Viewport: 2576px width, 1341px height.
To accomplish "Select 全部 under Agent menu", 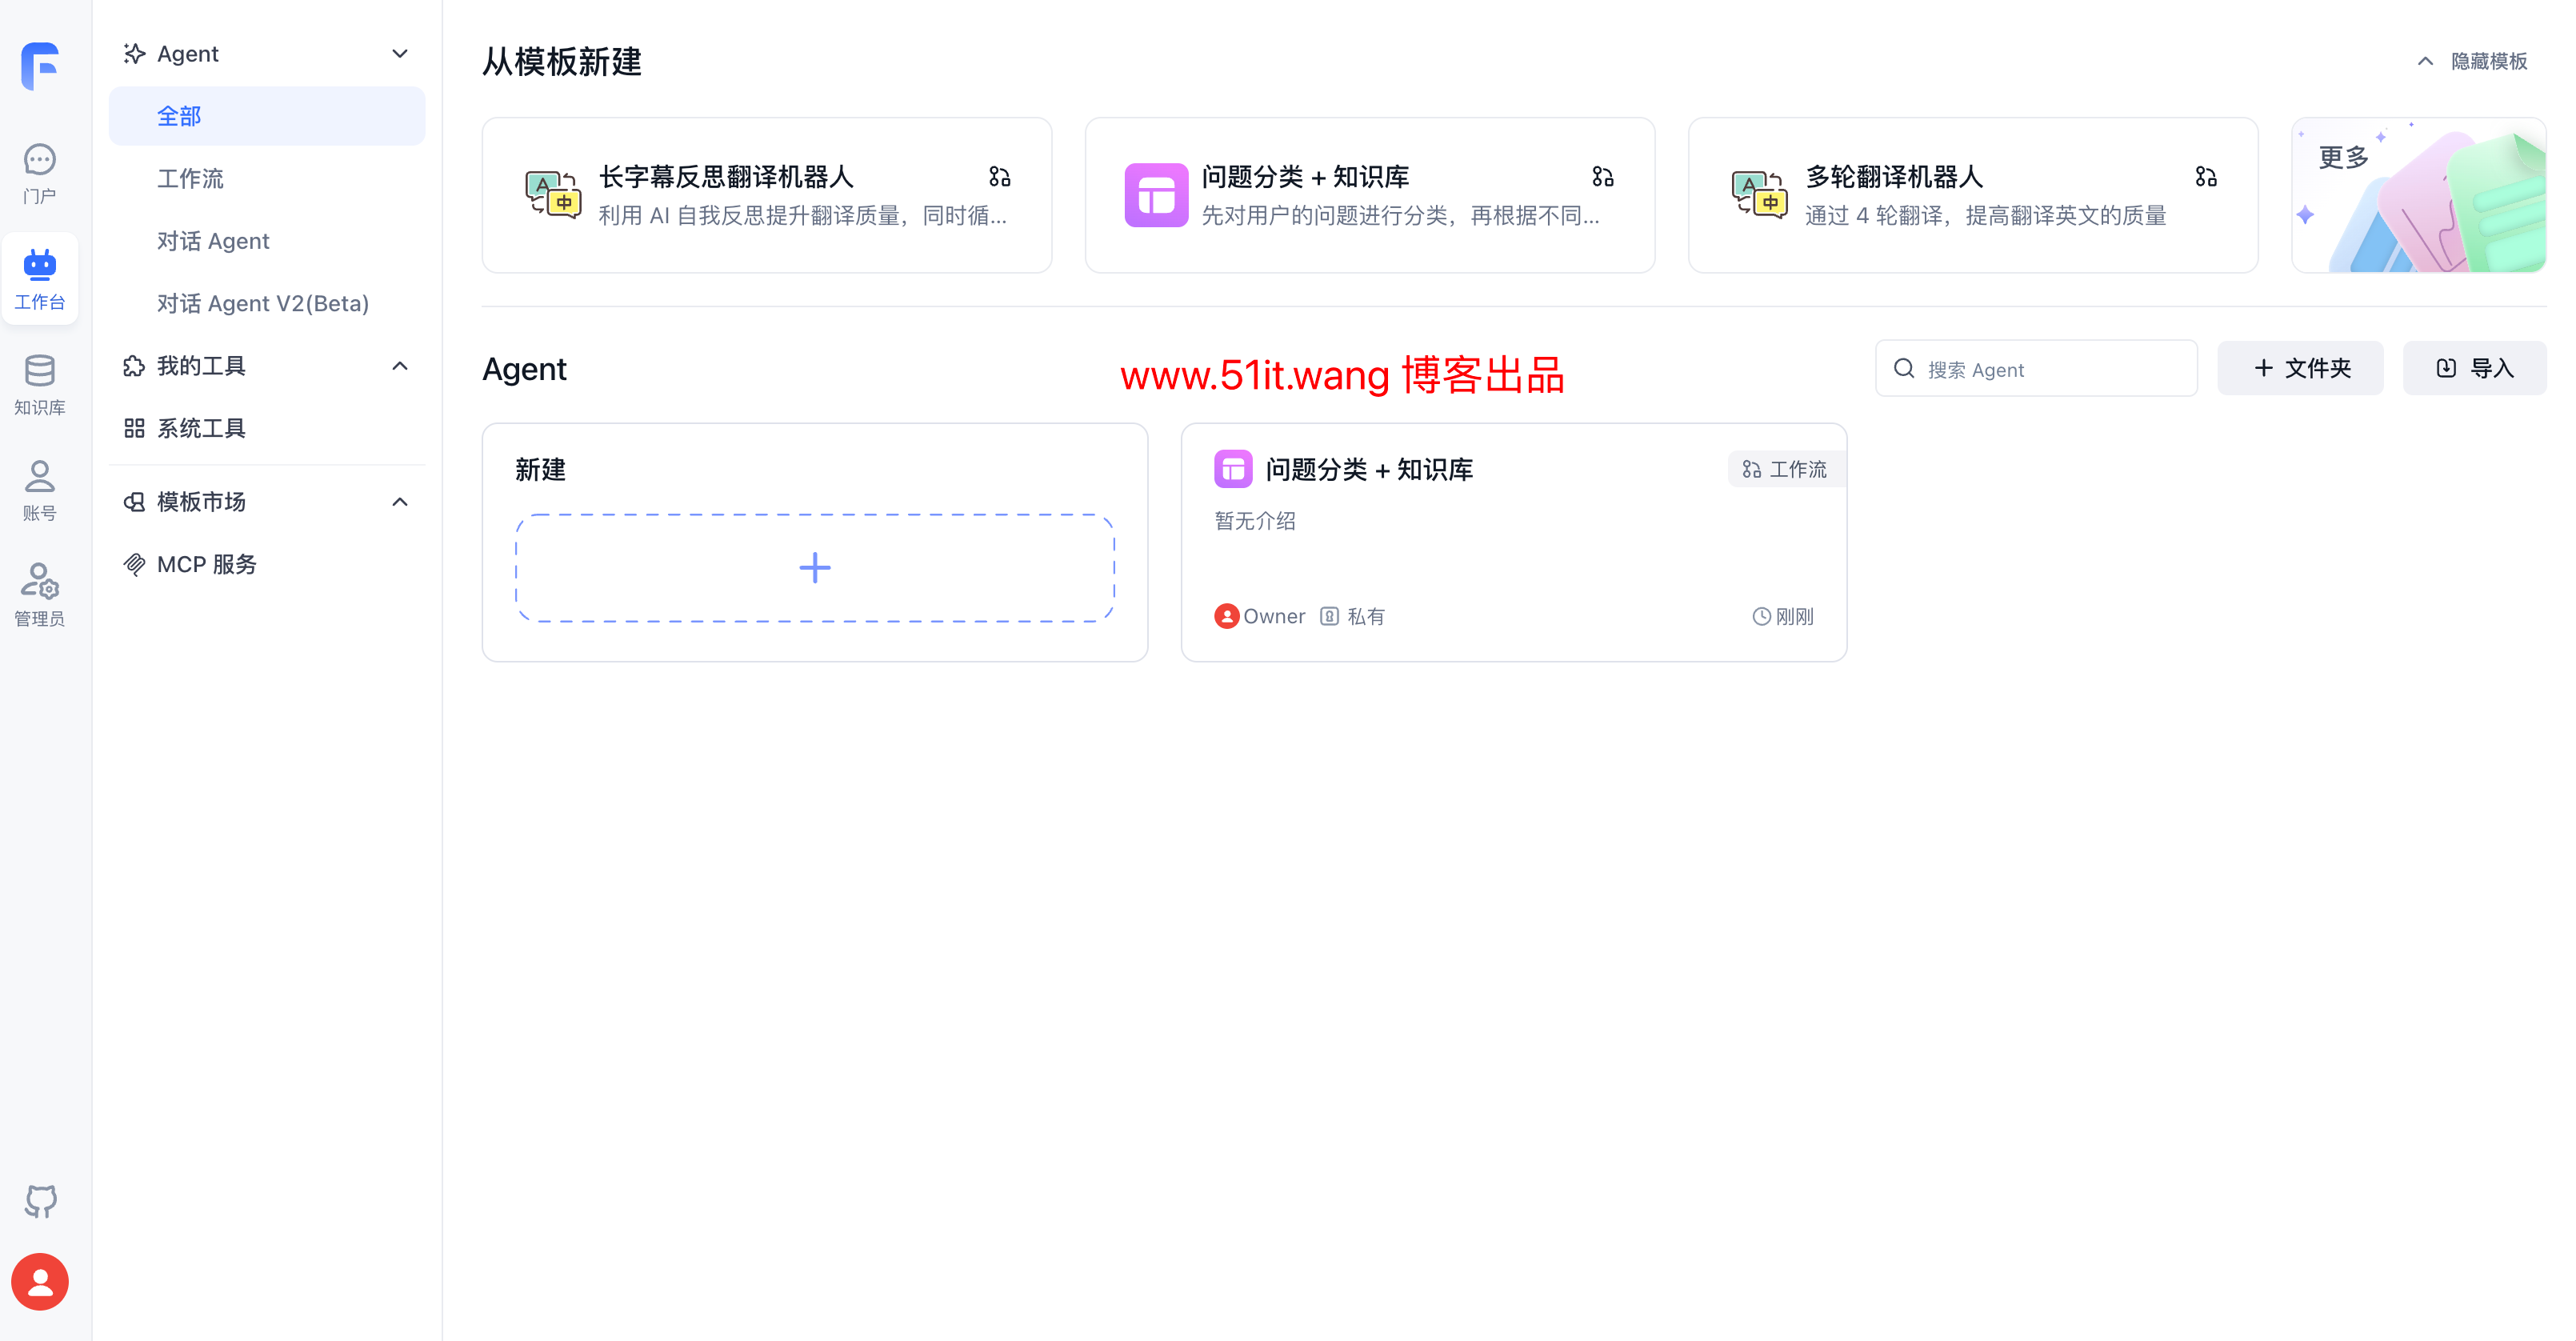I will coord(180,115).
